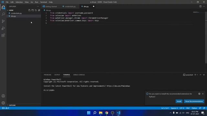This screenshot has height=116, width=207.
Task: Go to line via Ln 5, Col 1
Action: pyautogui.click(x=165, y=108)
